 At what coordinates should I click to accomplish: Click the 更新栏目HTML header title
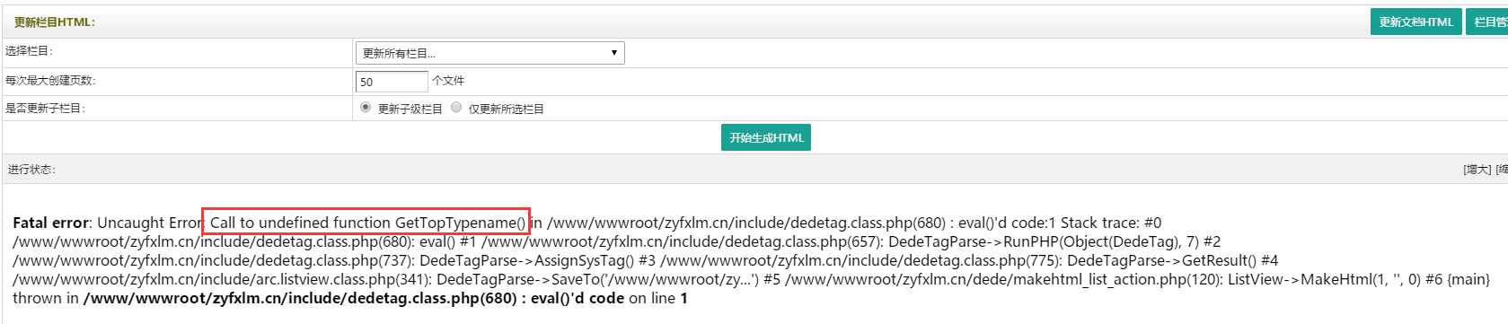[55, 22]
